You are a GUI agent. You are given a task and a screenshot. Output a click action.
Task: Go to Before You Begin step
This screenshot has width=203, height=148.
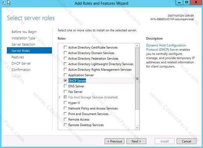[24, 32]
